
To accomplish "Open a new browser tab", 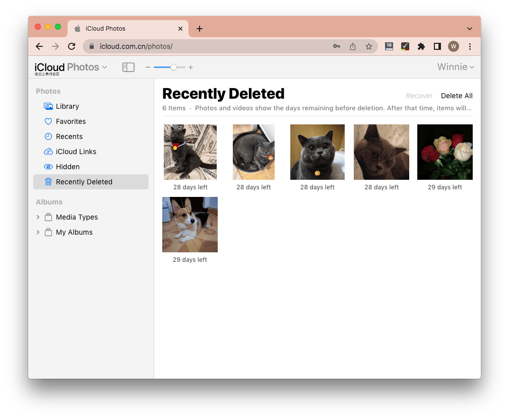I will point(199,29).
